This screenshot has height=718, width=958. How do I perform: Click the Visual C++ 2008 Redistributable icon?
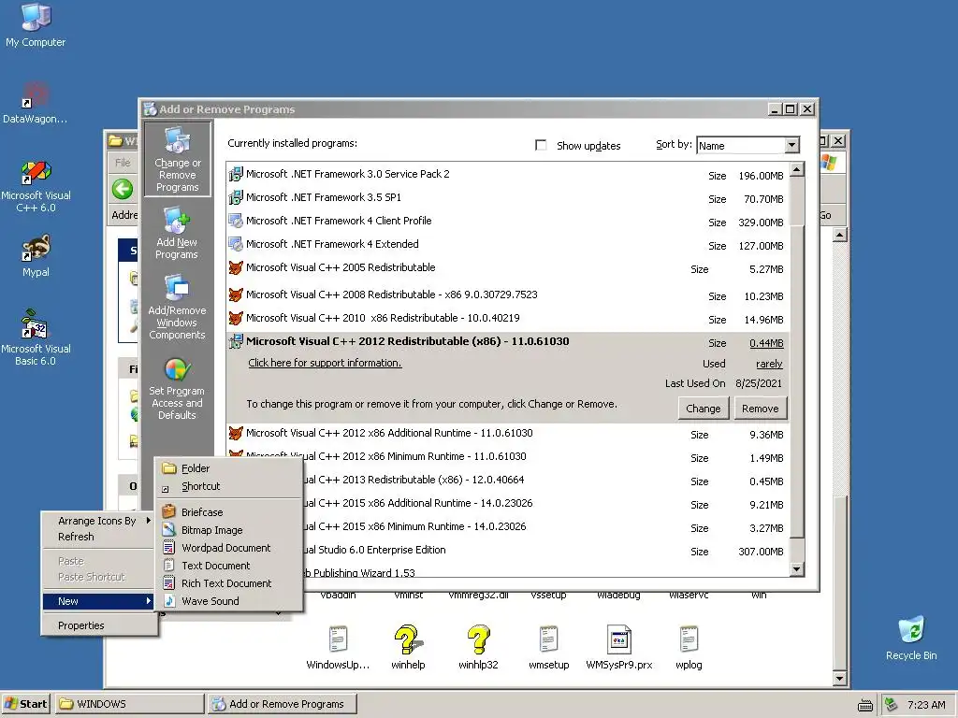(235, 294)
